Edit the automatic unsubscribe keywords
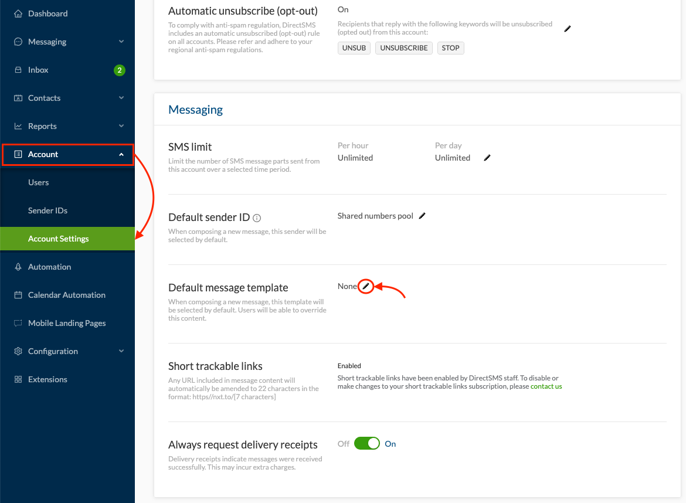 click(x=567, y=28)
